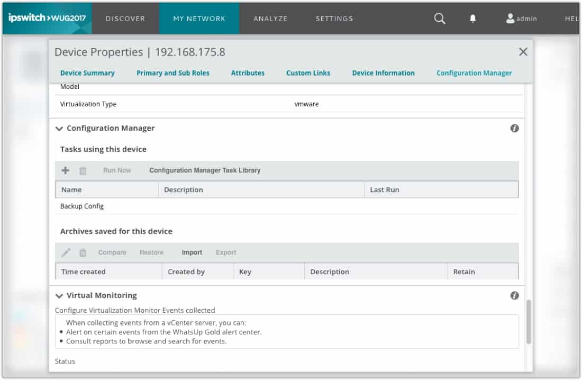Collapse the Configuration Manager section

tap(59, 129)
